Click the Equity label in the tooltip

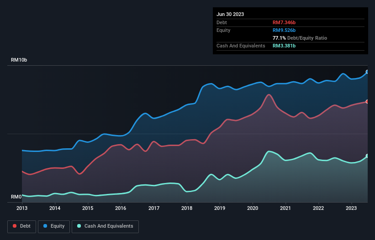(223, 30)
